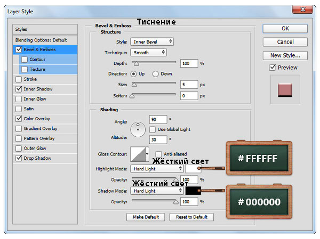Check Use Global Light option
Image resolution: width=320 pixels, height=239 pixels.
click(153, 129)
